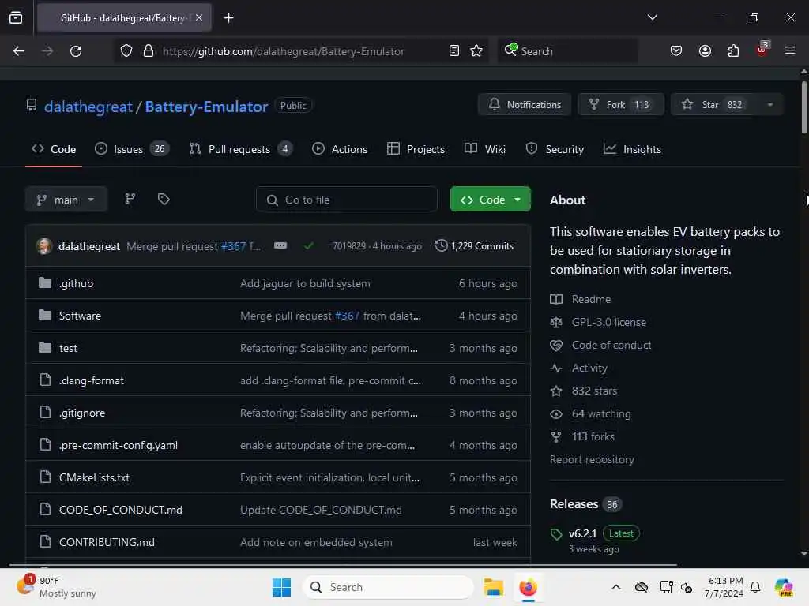Open pull request #367 in Software row
The width and height of the screenshot is (809, 606).
[348, 316]
